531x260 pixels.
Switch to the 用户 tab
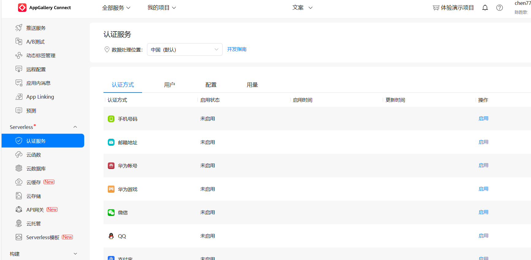click(x=169, y=85)
